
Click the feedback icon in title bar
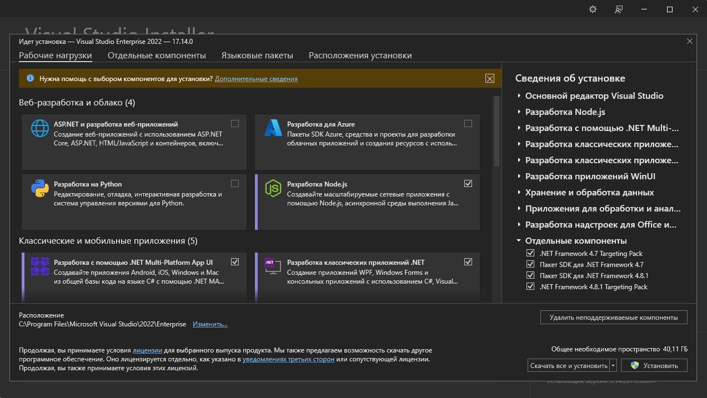tap(619, 9)
